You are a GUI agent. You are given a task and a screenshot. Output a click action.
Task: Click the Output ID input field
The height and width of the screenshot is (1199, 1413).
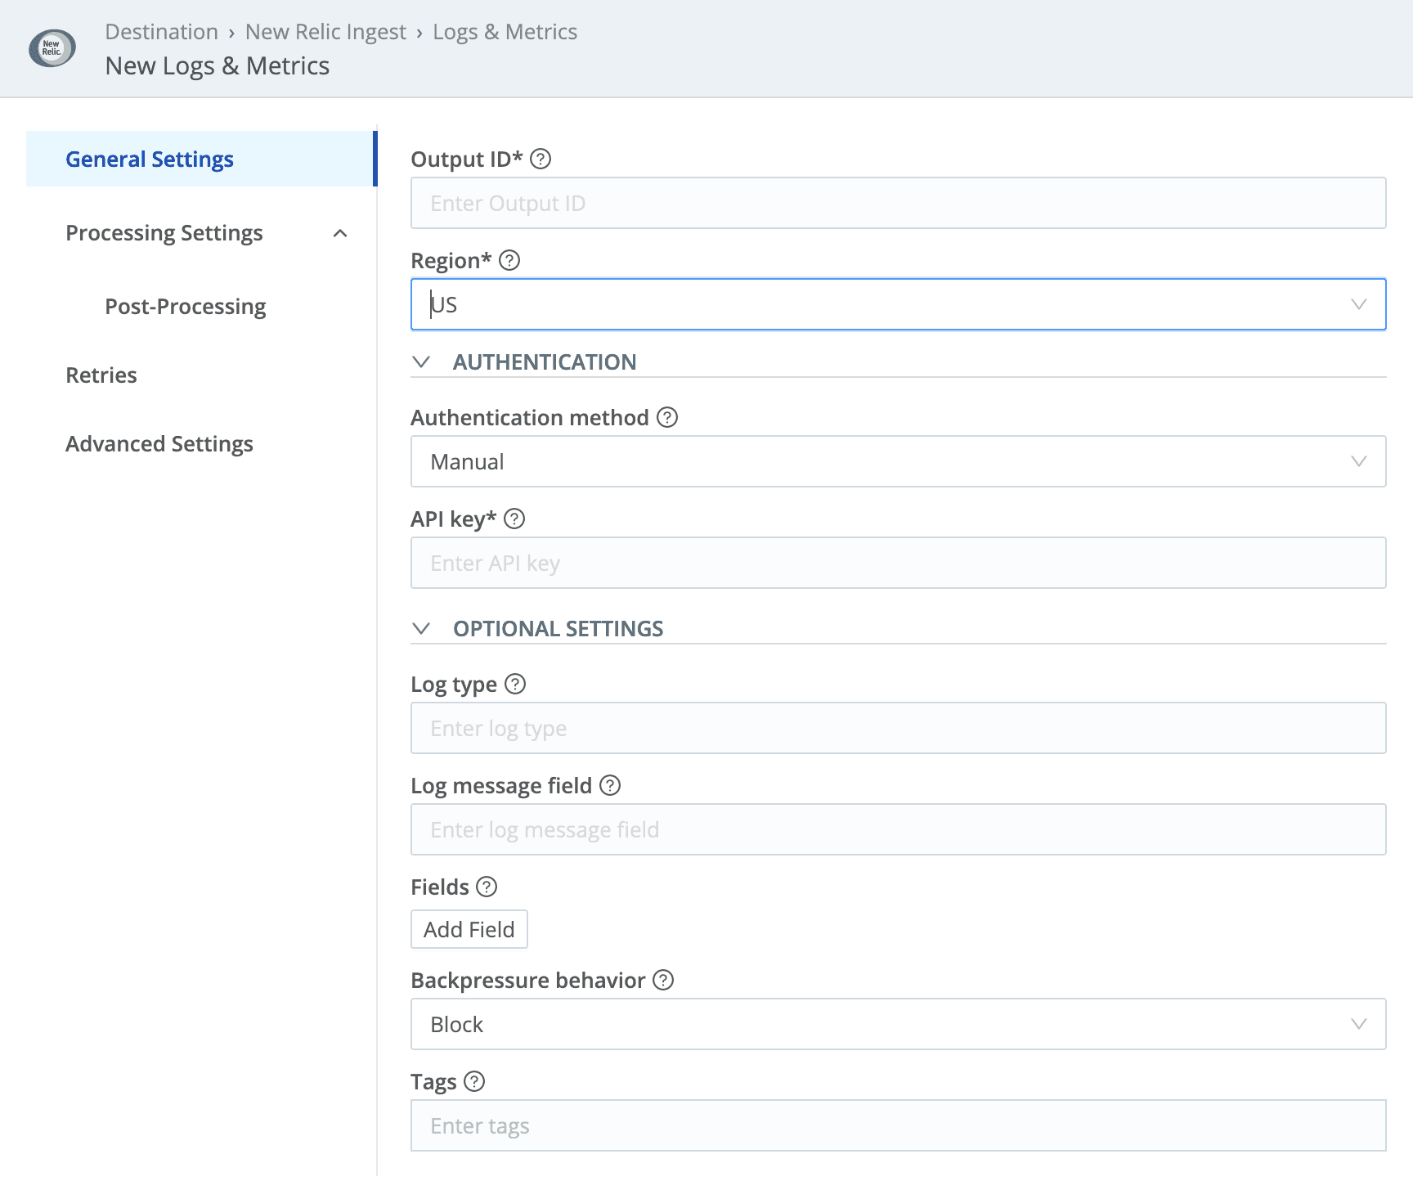(897, 203)
